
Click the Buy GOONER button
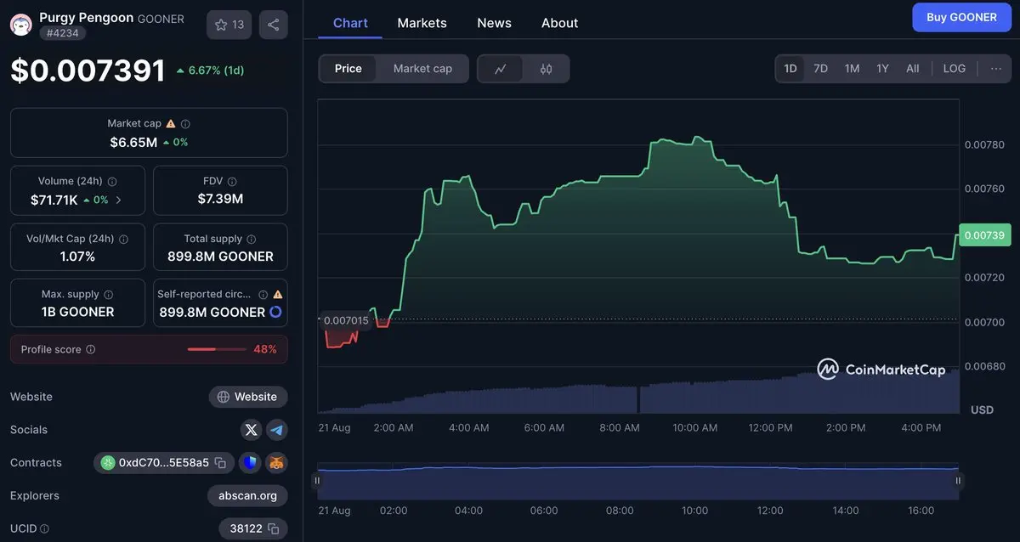tap(961, 17)
